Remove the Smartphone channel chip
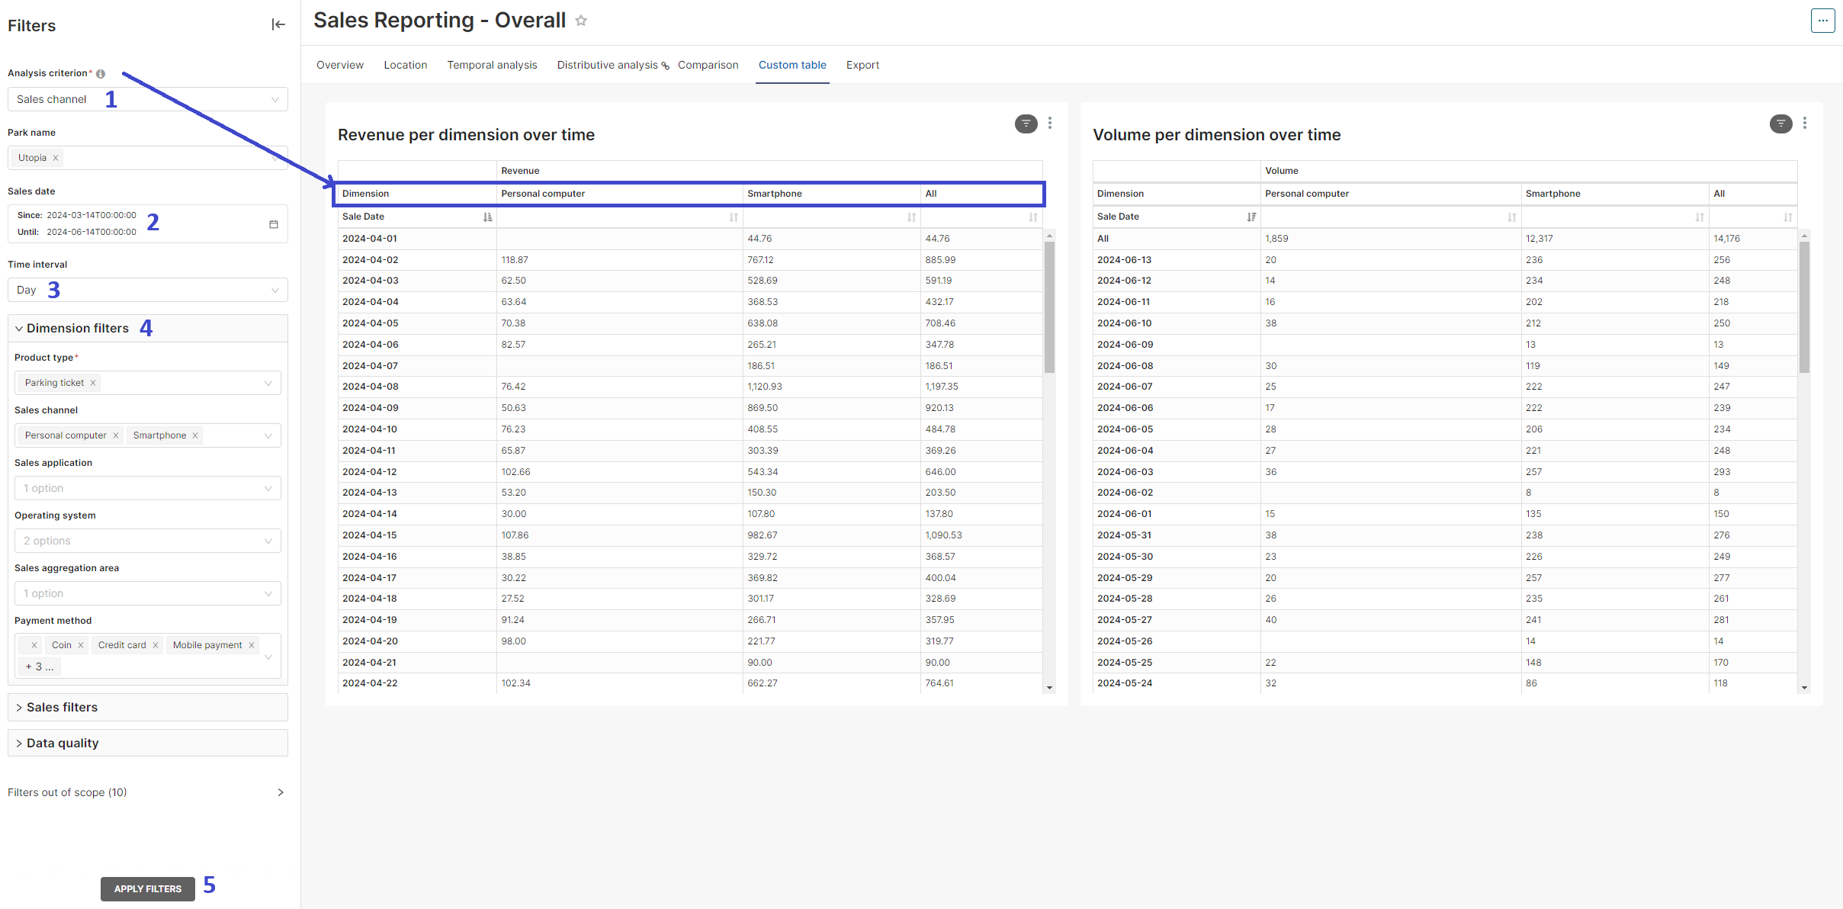 (x=195, y=435)
